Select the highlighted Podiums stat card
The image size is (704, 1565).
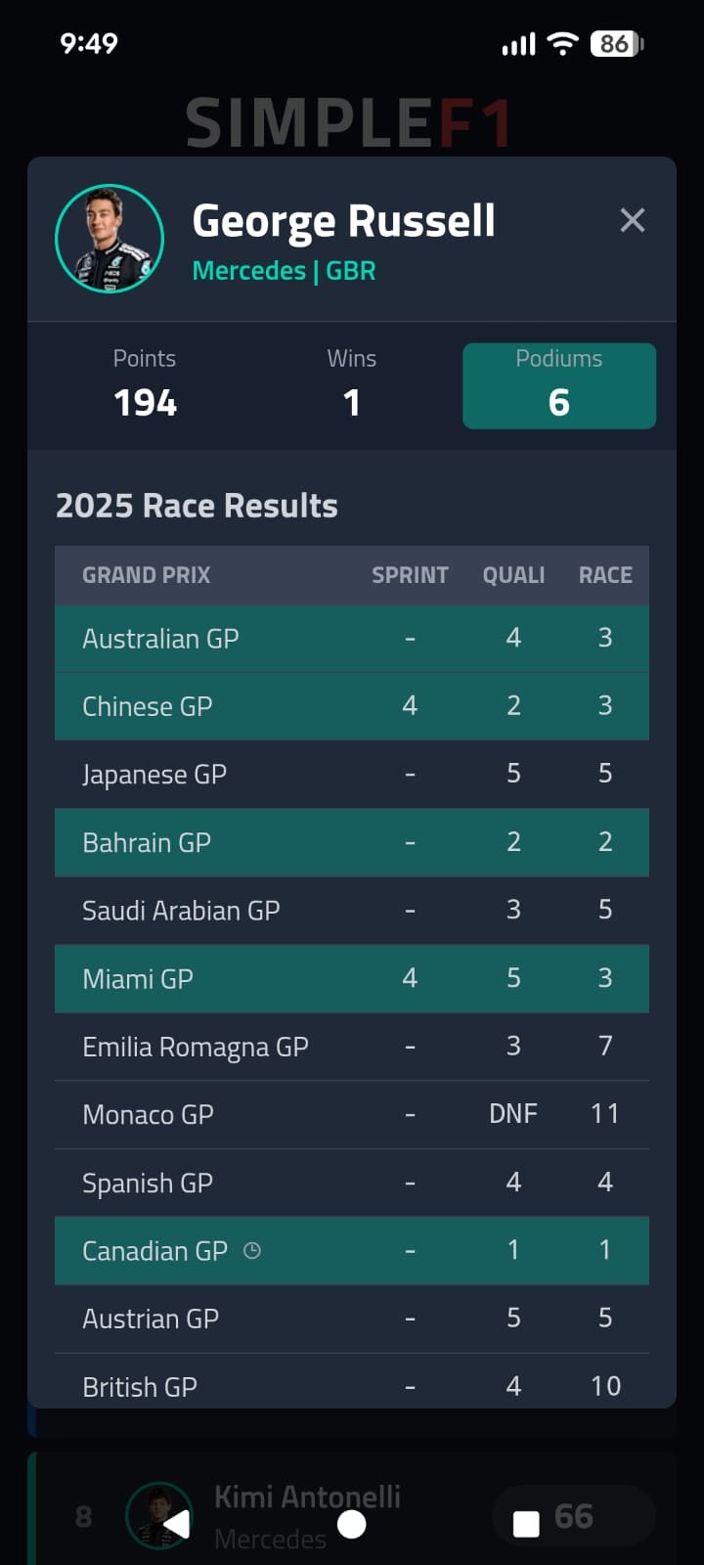[x=558, y=385]
